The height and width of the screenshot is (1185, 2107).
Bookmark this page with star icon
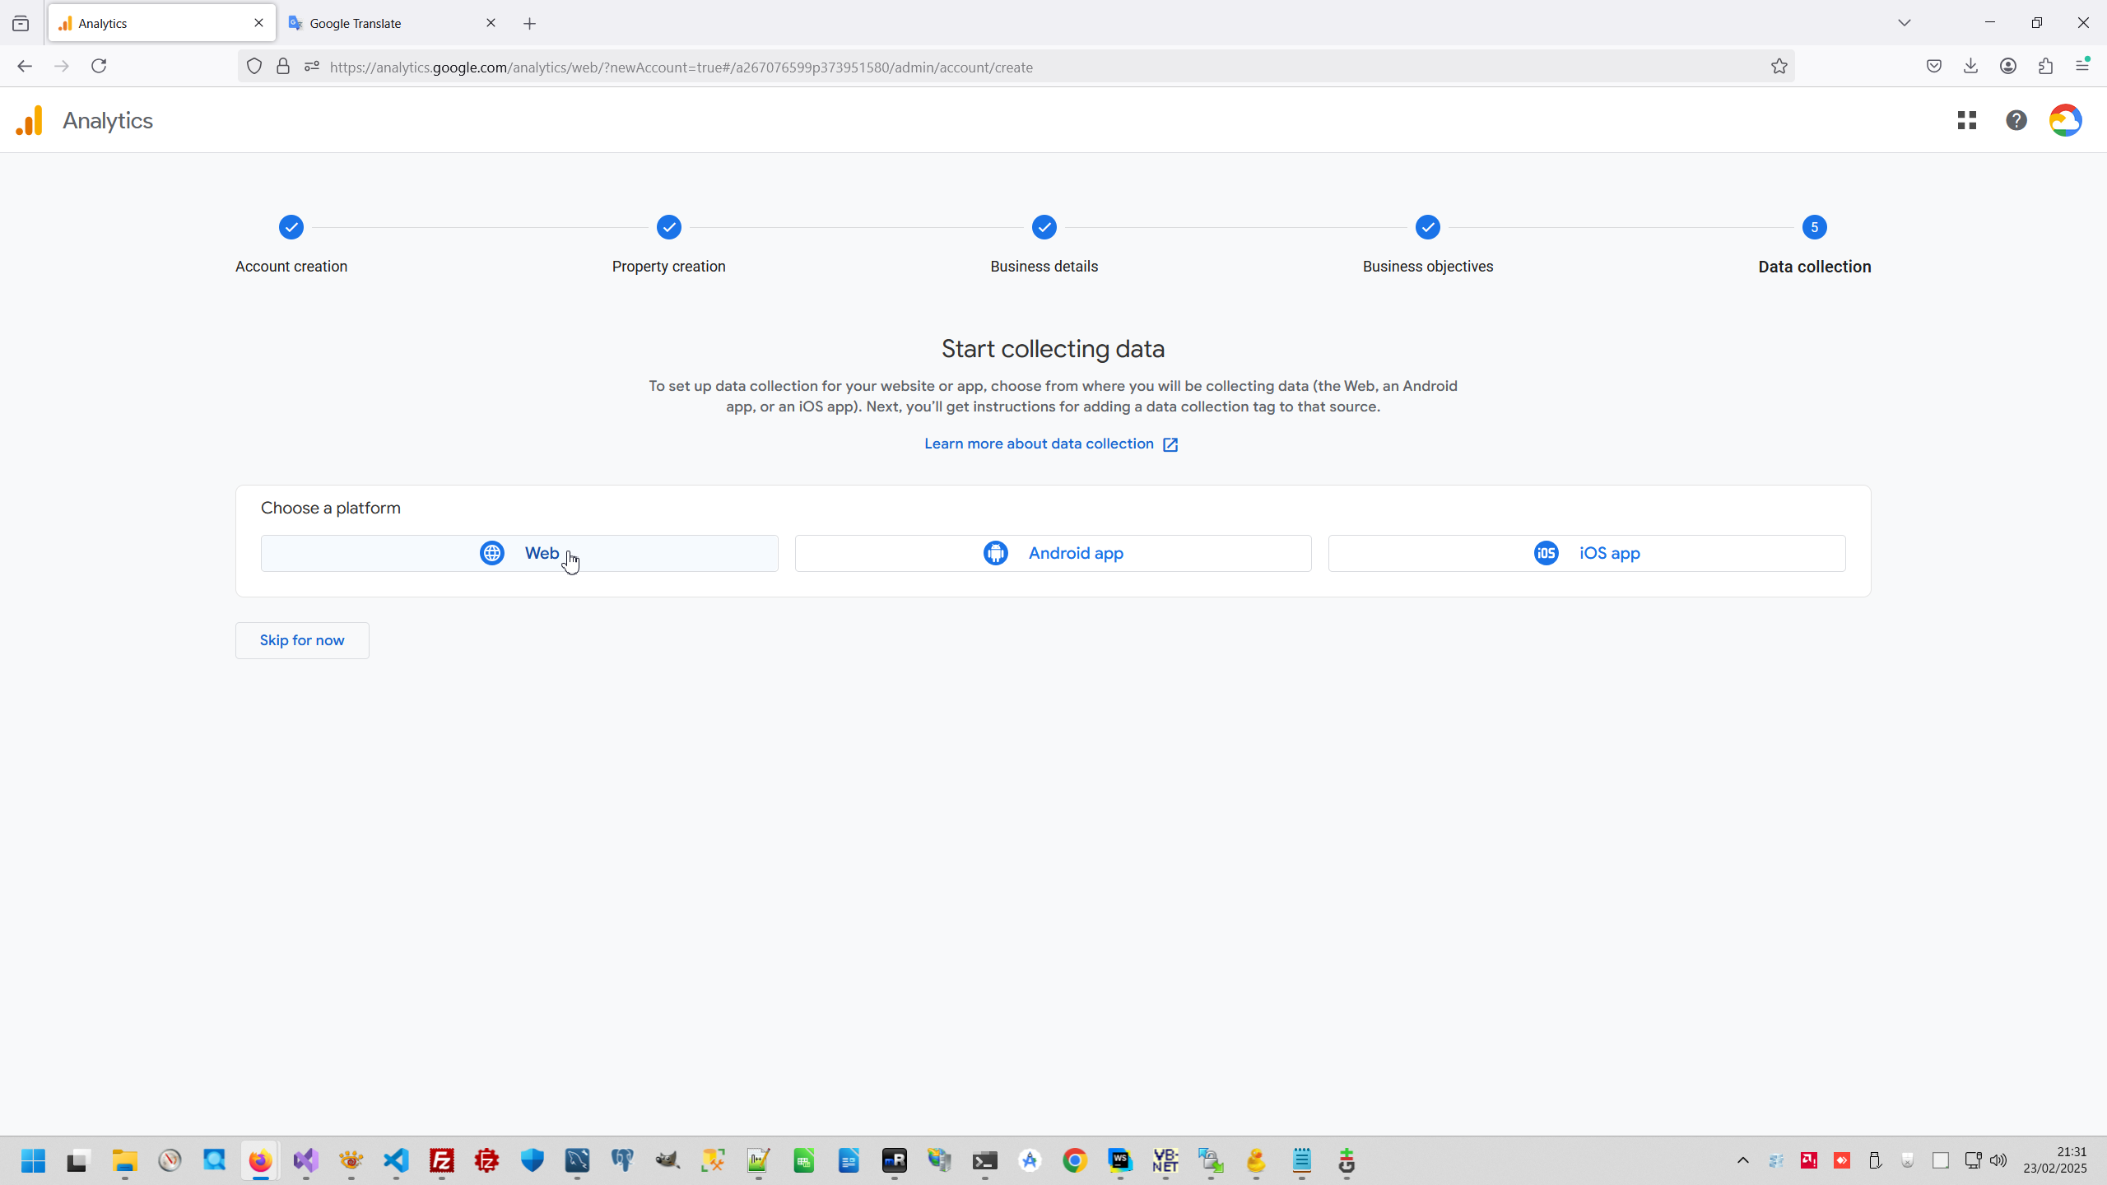coord(1779,67)
